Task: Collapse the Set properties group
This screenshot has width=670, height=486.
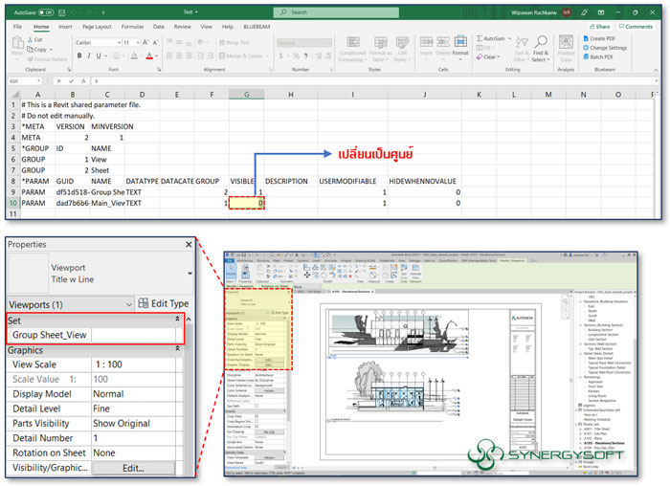Action: click(x=177, y=319)
